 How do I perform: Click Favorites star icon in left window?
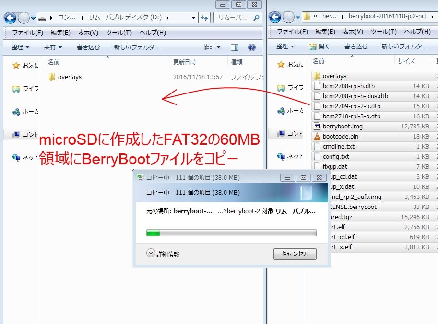[x=16, y=65]
